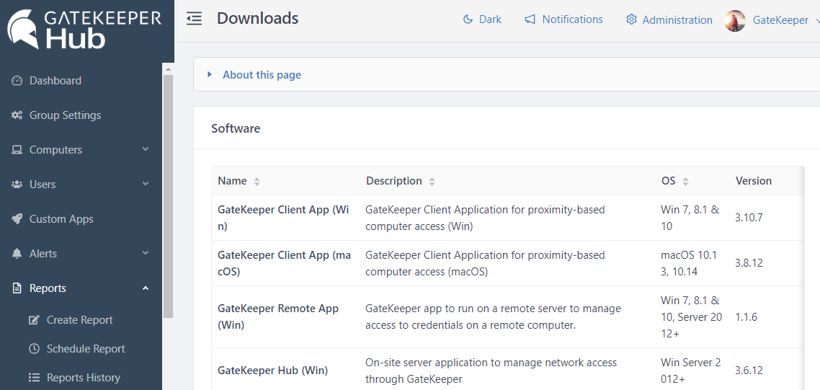Click the Group Settings gears icon
Image resolution: width=820 pixels, height=390 pixels.
(x=17, y=115)
